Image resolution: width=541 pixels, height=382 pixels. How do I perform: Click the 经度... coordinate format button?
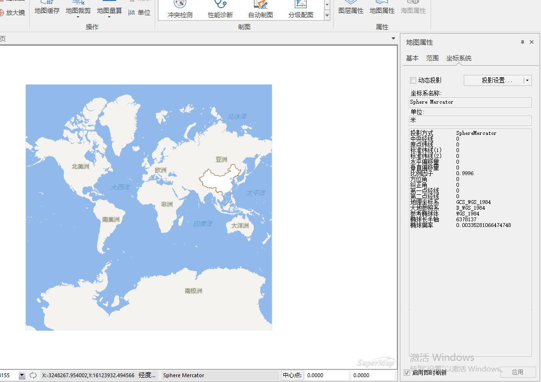coord(147,375)
